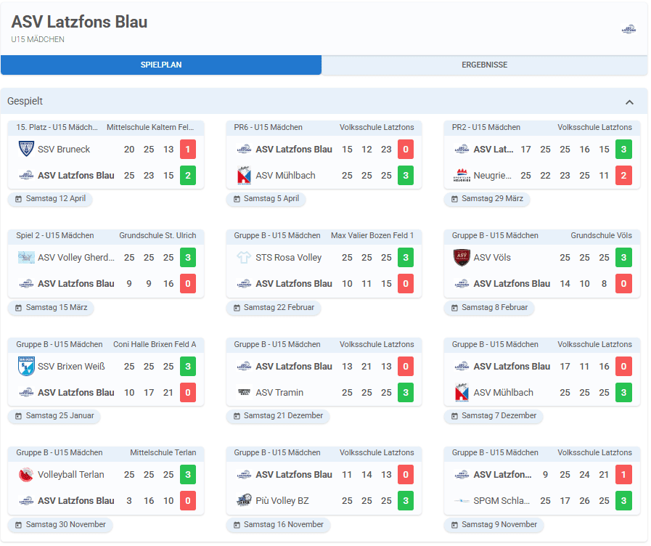
Task: Select the Spielplan tab
Action: pyautogui.click(x=161, y=65)
